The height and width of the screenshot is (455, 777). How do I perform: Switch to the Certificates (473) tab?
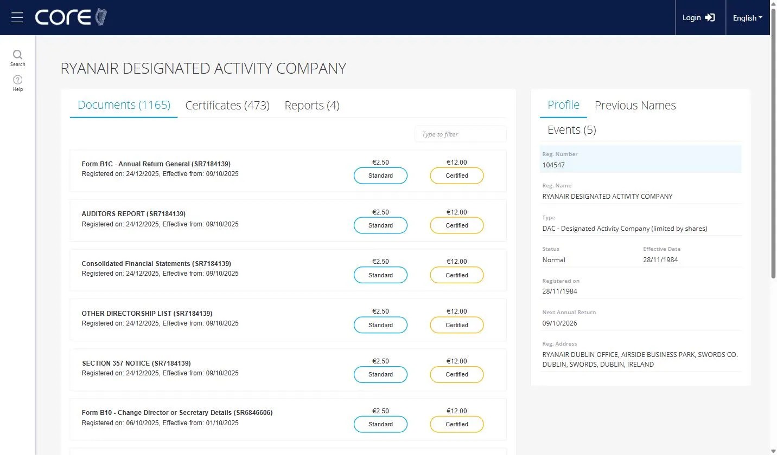click(x=227, y=105)
